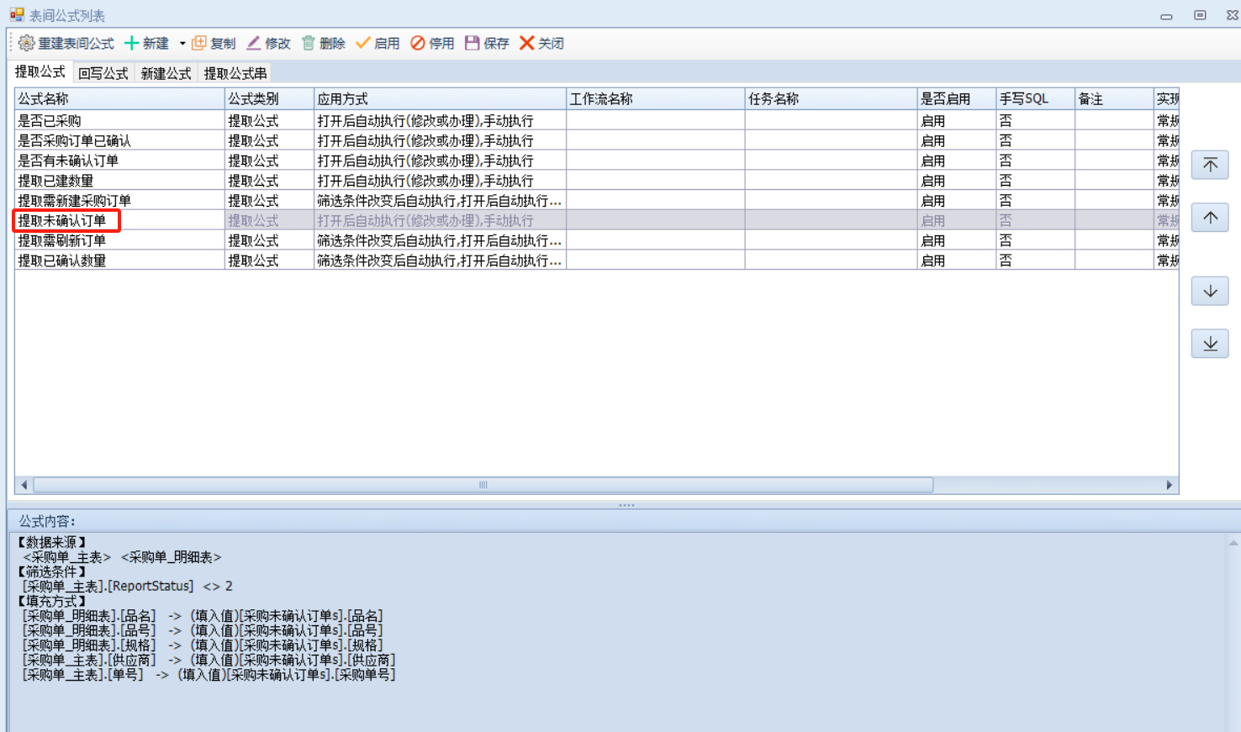Move formula to top with the top-arrow button

pyautogui.click(x=1210, y=165)
